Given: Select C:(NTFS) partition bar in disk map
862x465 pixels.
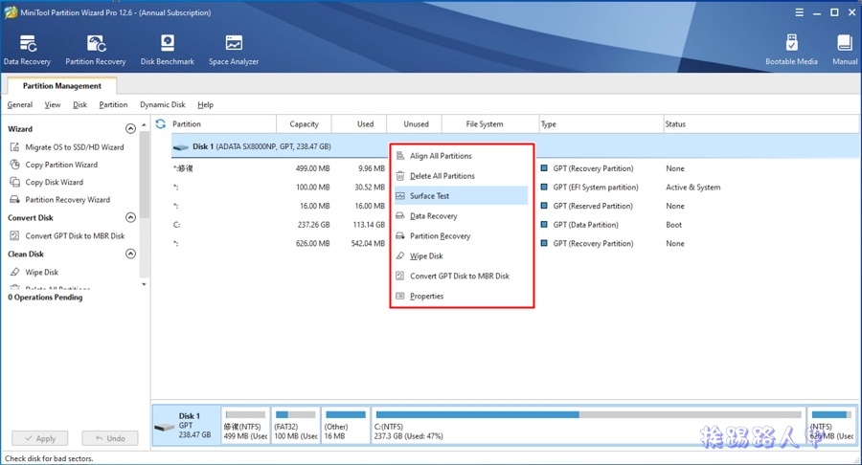Looking at the screenshot, I should [588, 425].
